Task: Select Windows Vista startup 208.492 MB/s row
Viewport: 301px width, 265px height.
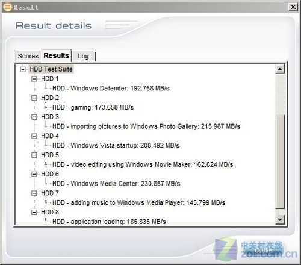Action: point(116,146)
